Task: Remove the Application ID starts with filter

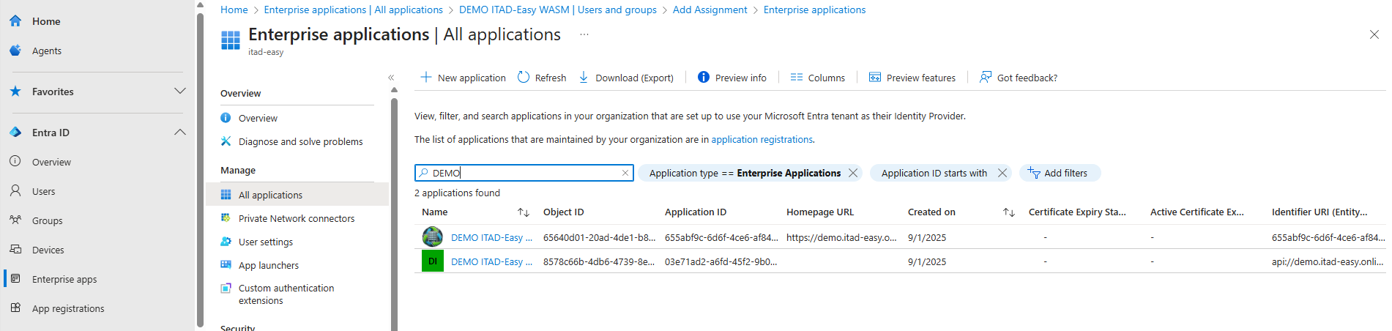Action: coord(1002,174)
